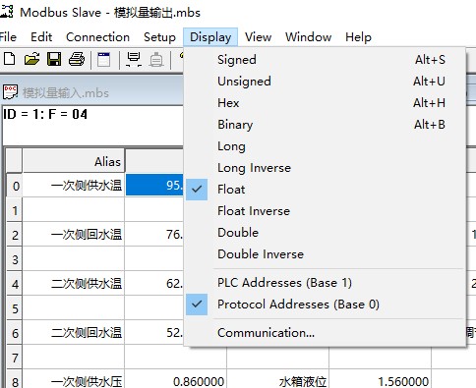This screenshot has width=476, height=388.
Task: Open the Edit menu
Action: (41, 37)
